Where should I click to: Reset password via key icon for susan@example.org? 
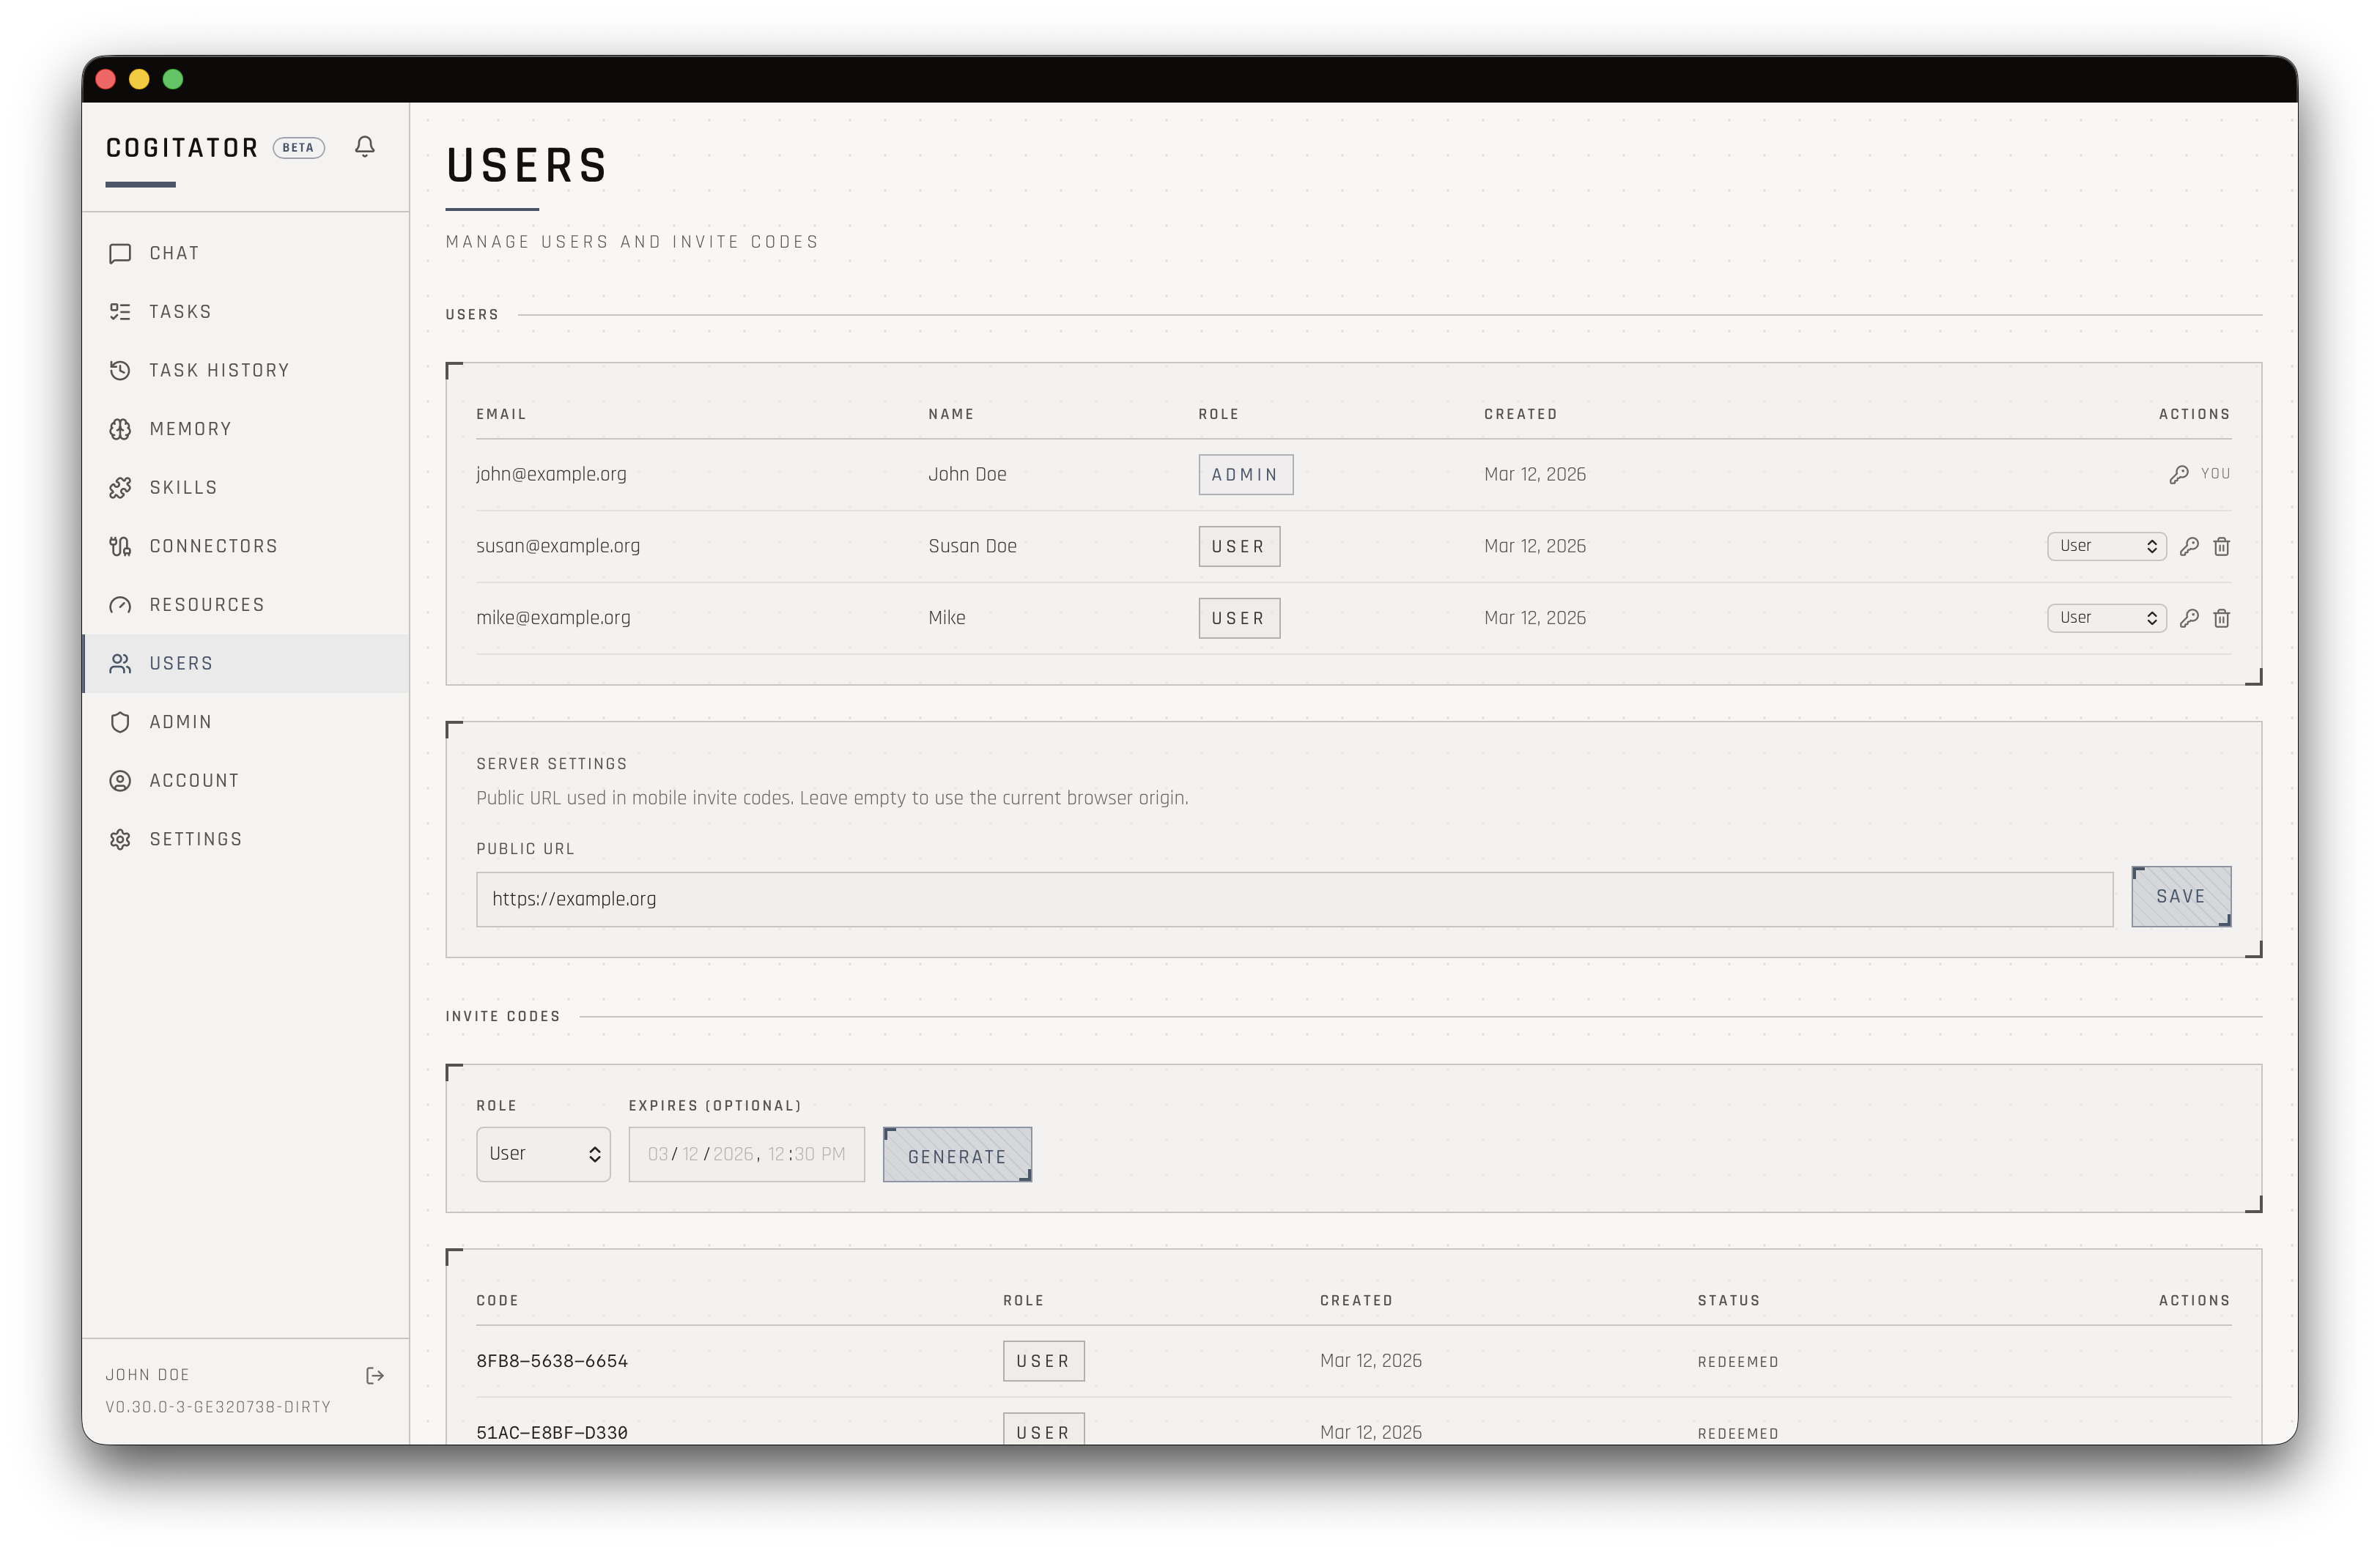coord(2189,546)
